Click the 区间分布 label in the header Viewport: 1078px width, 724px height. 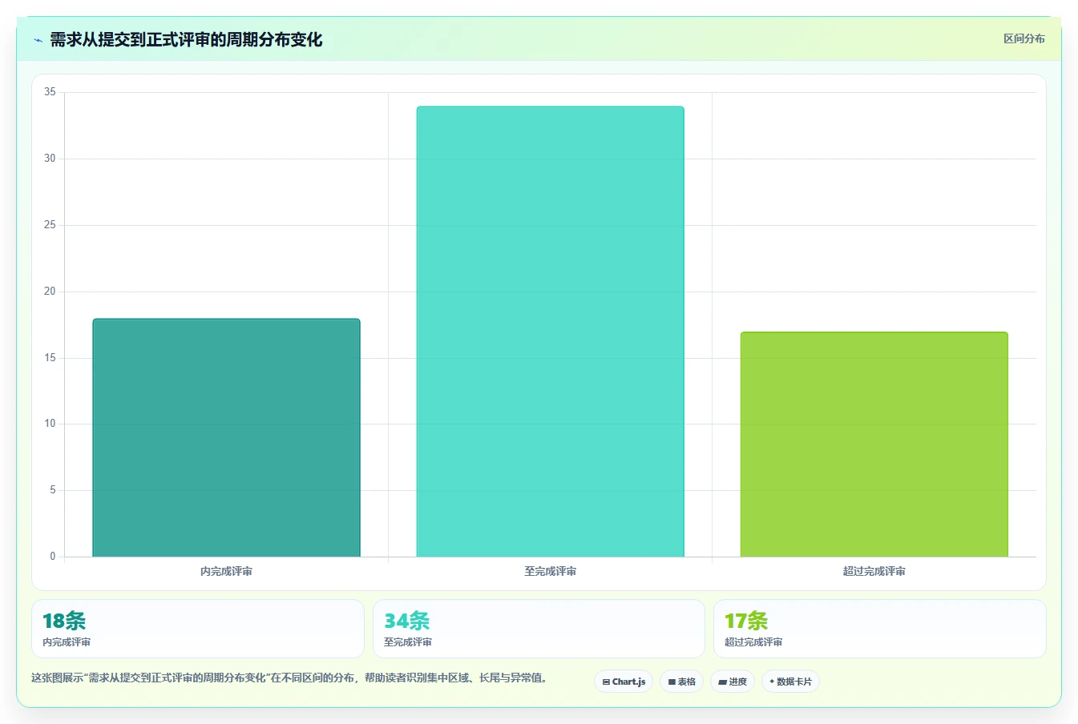(x=1023, y=38)
